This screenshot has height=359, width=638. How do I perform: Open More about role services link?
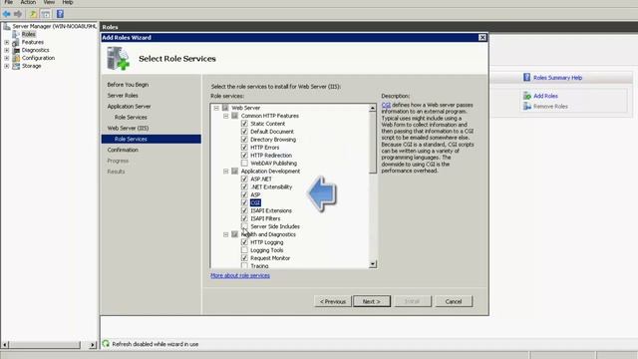pyautogui.click(x=240, y=275)
